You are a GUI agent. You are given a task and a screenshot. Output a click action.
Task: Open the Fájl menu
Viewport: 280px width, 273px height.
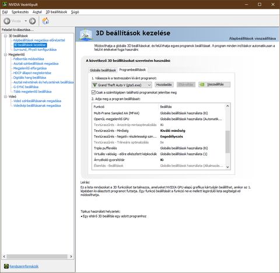pos(5,12)
